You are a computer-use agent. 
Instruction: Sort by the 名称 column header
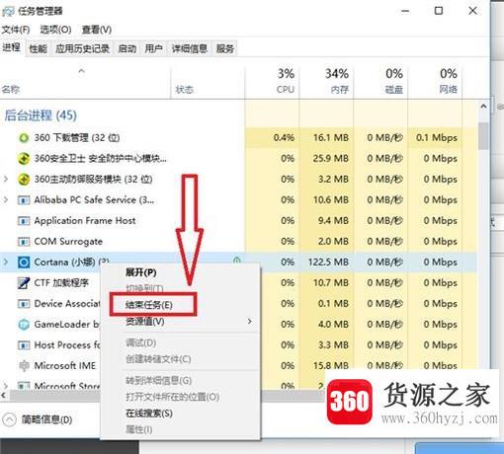point(85,82)
